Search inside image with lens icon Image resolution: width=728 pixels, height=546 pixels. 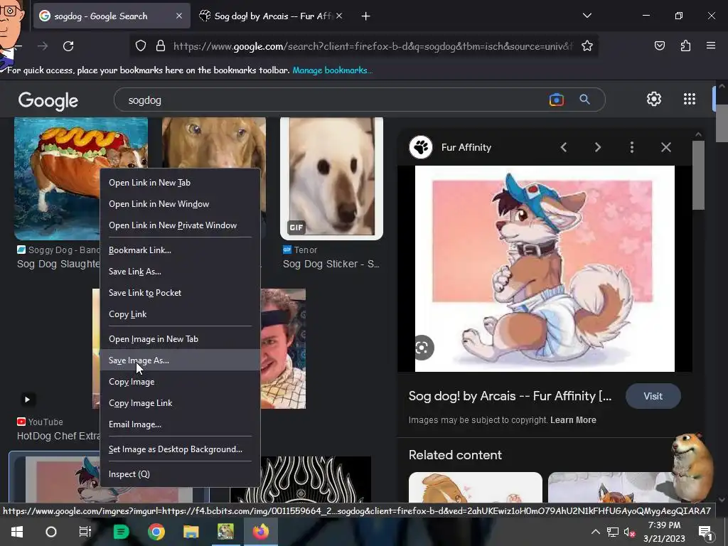422,348
